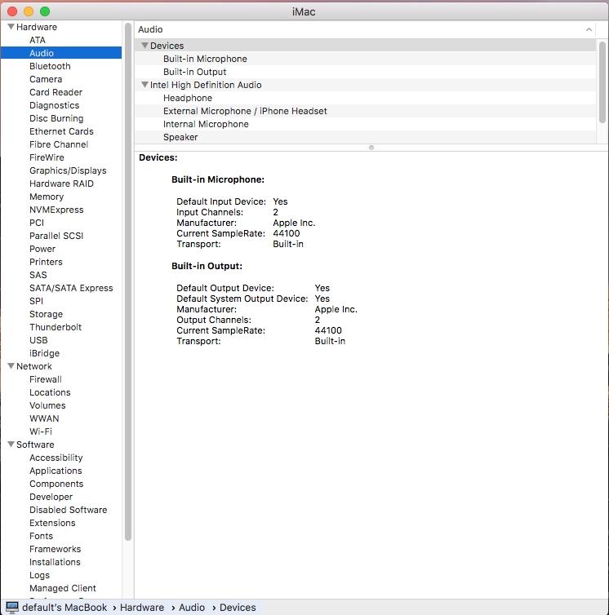The width and height of the screenshot is (609, 615).
Task: Click the sidebar vertical scrollbar
Action: [128, 285]
